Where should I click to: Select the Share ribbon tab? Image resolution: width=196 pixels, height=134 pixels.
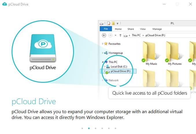131,29
